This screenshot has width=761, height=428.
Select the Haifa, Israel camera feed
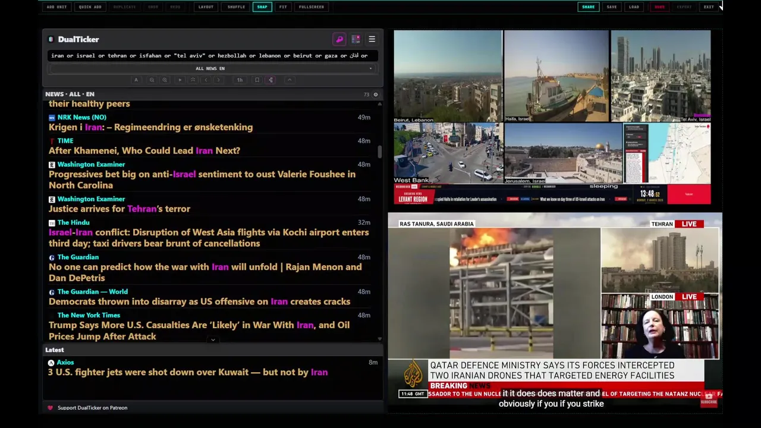click(556, 76)
